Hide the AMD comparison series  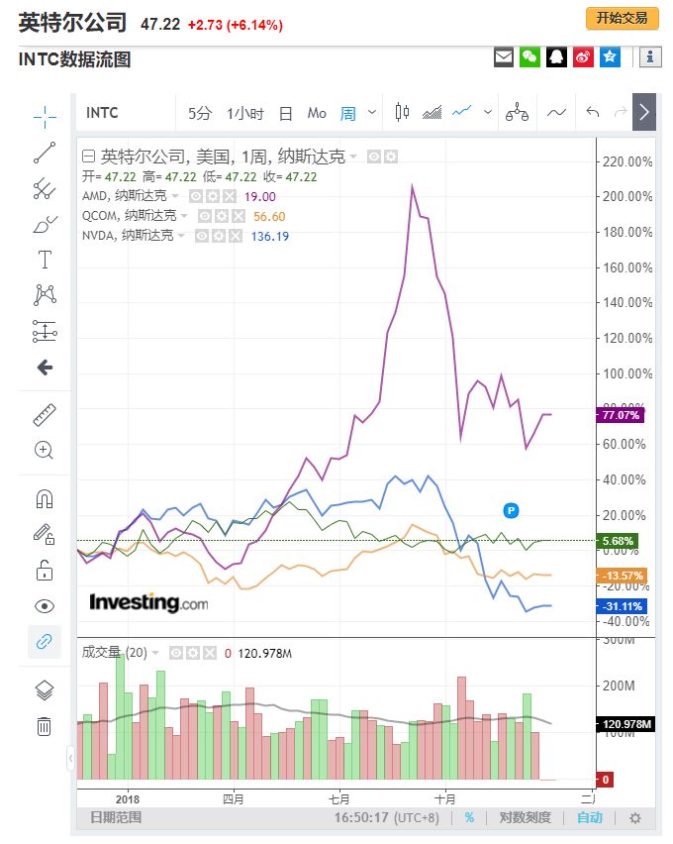(196, 197)
